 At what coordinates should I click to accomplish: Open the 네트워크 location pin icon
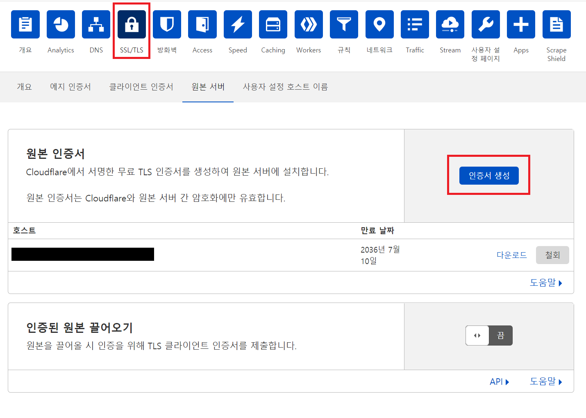[379, 25]
